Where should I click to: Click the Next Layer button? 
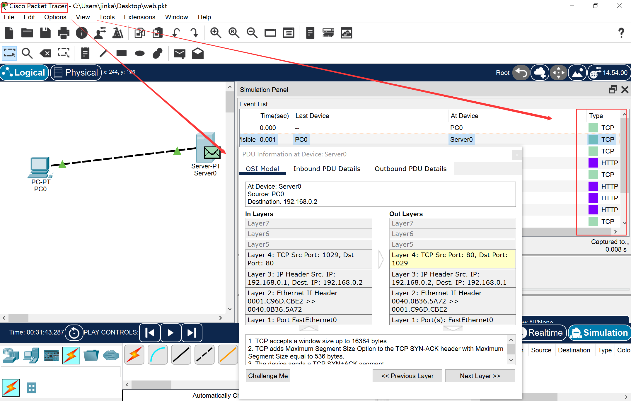point(480,376)
